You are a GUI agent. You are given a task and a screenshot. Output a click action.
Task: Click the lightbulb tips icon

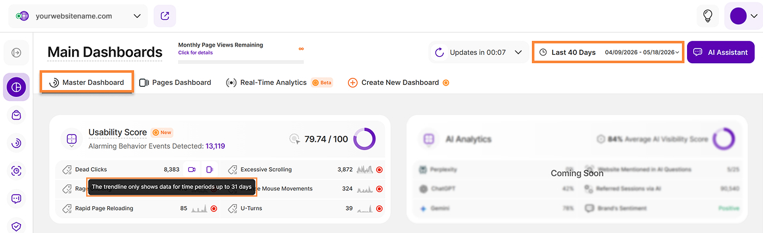click(707, 16)
